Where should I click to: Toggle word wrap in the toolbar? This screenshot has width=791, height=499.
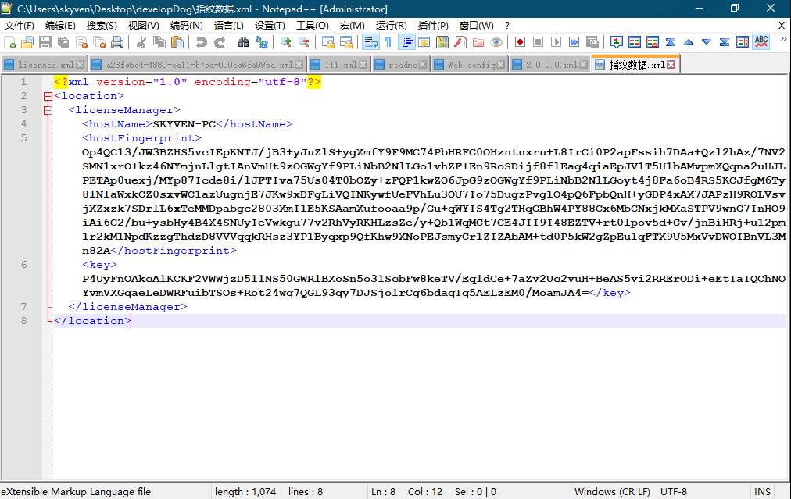(370, 42)
